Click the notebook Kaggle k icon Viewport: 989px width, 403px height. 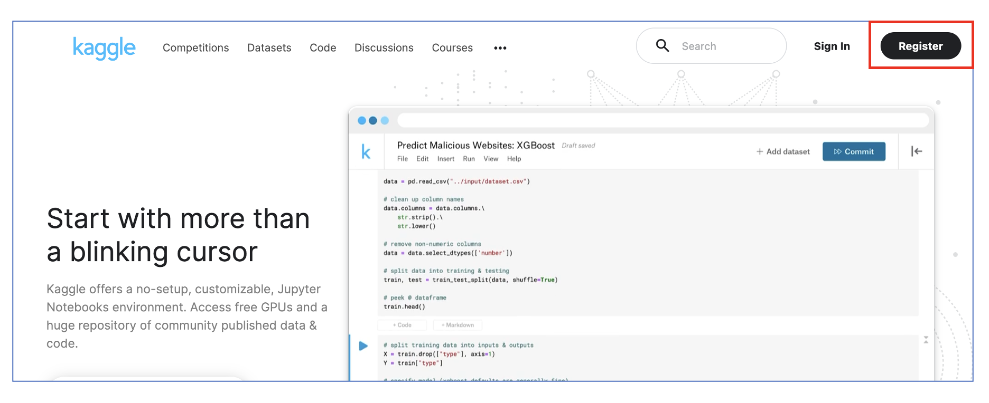(366, 152)
